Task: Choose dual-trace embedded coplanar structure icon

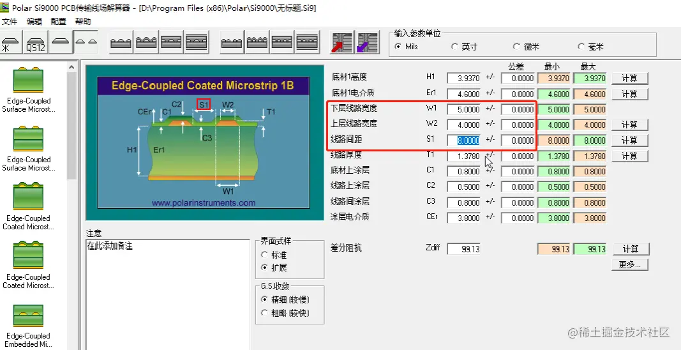Action: [282, 42]
